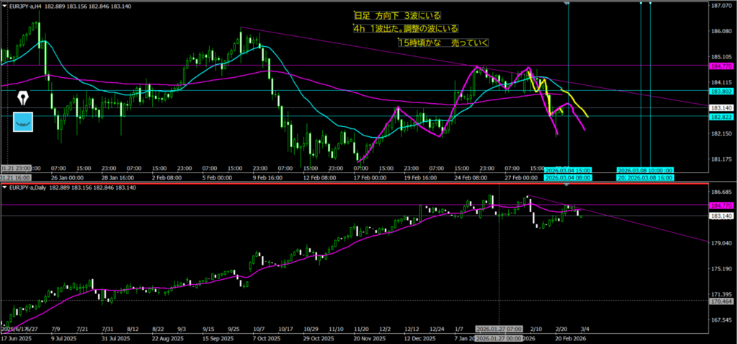Select the text label starting with 日足
This screenshot has height=344, width=738.
[x=398, y=15]
